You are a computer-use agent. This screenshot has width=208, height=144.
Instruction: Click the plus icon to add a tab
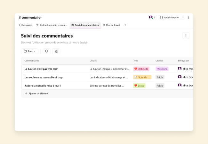click(125, 25)
